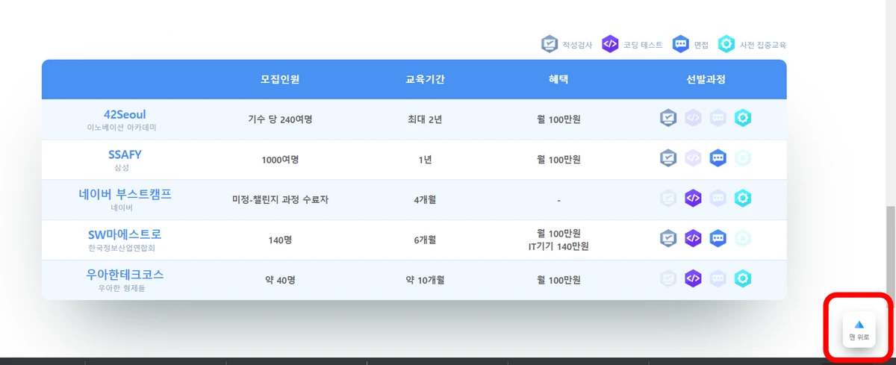Click the 한국정보산업연합회 subtitle
Viewport: 896px width, 365px height.
[122, 248]
